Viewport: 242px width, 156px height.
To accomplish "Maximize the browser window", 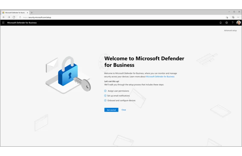I will (x=234, y=12).
